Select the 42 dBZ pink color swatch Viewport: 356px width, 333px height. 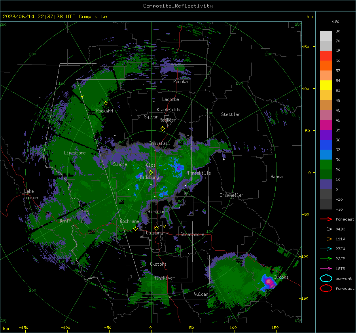click(326, 115)
